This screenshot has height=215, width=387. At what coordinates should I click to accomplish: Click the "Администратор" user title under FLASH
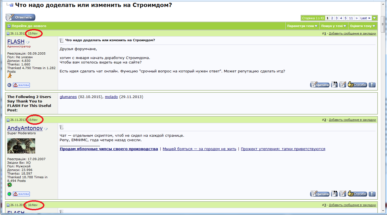tap(19, 47)
